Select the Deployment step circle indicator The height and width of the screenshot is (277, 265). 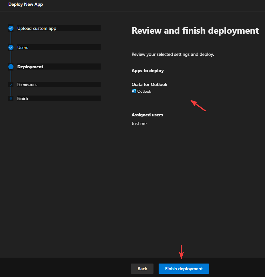pyautogui.click(x=11, y=67)
